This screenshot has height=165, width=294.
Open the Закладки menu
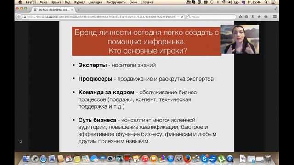coord(96,2)
